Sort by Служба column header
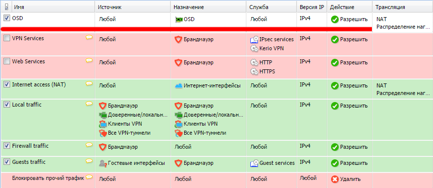Screen dimensions: 433x188 (x=272, y=7)
